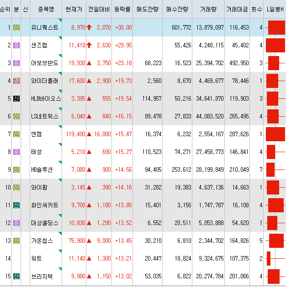
Task: Click the volume value 44,083,520
Action: [x=210, y=116]
